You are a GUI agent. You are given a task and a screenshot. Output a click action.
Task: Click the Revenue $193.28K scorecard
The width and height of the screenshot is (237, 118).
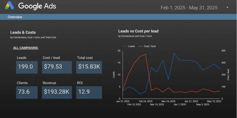tap(57, 92)
